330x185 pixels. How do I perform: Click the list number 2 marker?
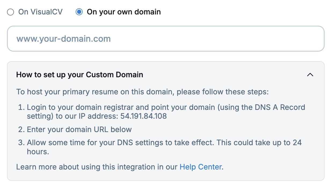(x=21, y=130)
